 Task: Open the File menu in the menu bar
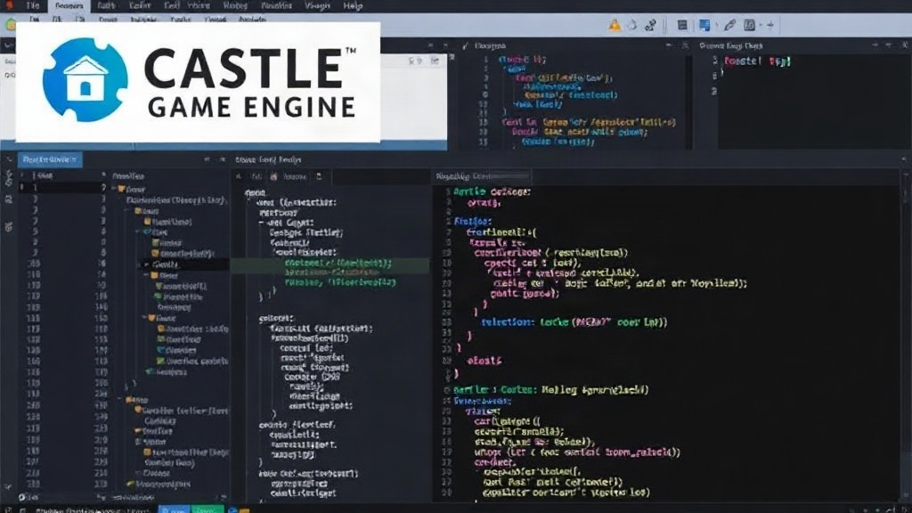coord(33,6)
